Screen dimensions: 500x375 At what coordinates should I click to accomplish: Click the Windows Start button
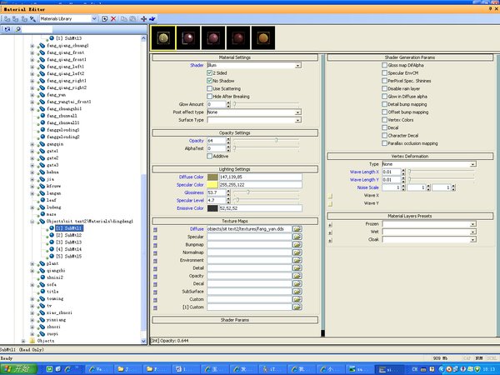pos(16,367)
